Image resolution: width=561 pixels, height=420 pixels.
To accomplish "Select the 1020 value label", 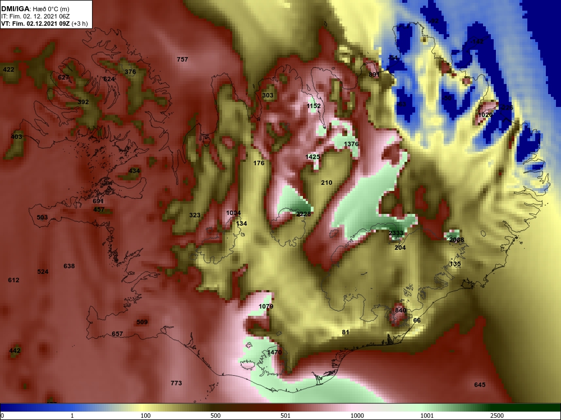I will coord(485,115).
